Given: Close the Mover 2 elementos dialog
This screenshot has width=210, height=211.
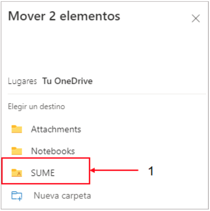Looking at the screenshot, I should pyautogui.click(x=196, y=18).
